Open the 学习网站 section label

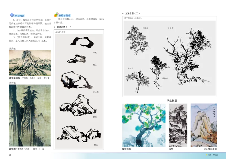click(x=19, y=16)
